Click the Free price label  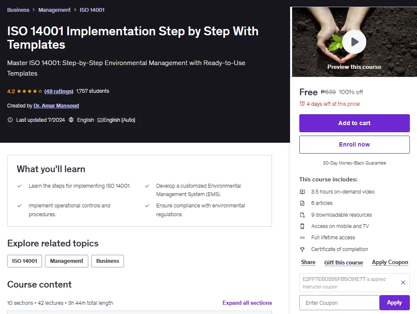[x=308, y=92]
